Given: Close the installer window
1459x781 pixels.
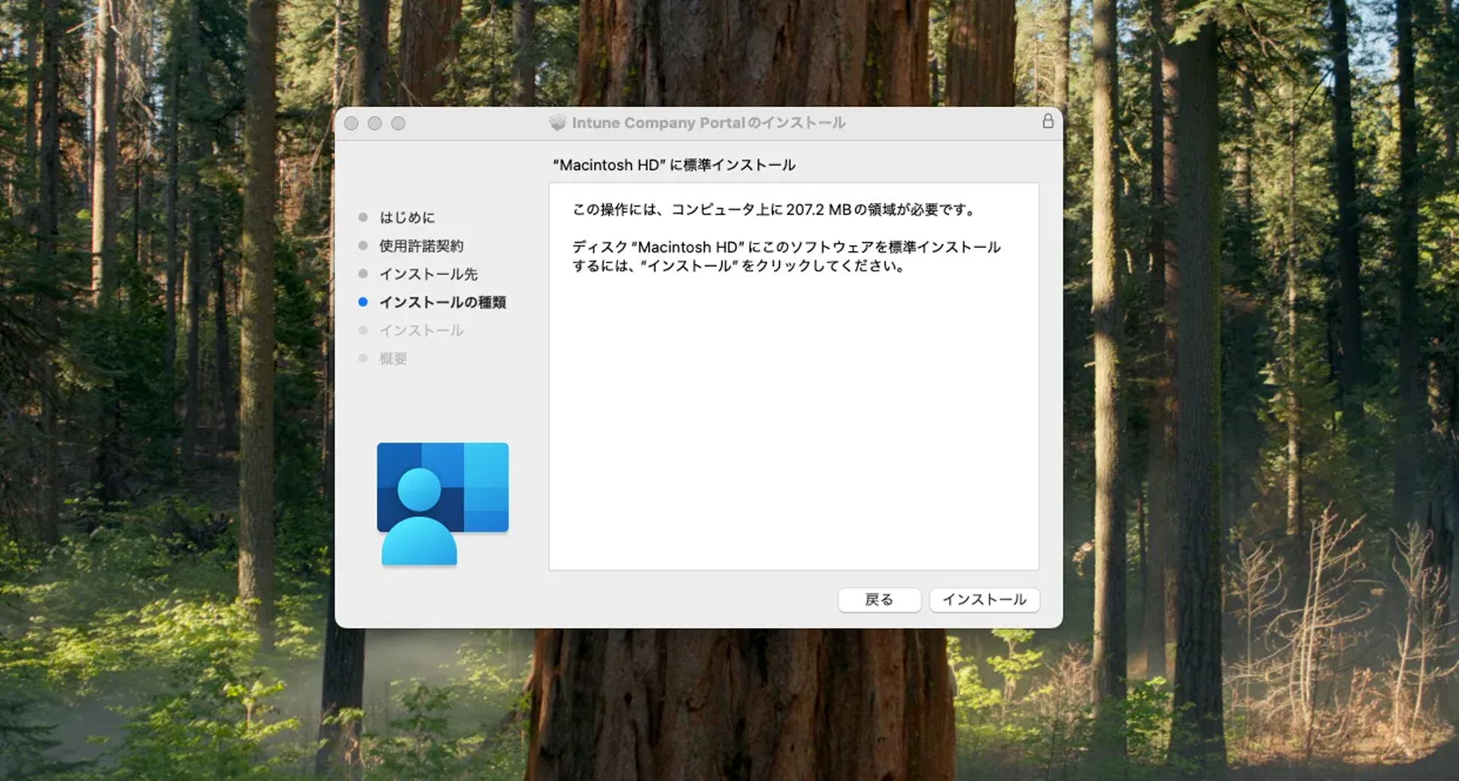Looking at the screenshot, I should coord(351,123).
